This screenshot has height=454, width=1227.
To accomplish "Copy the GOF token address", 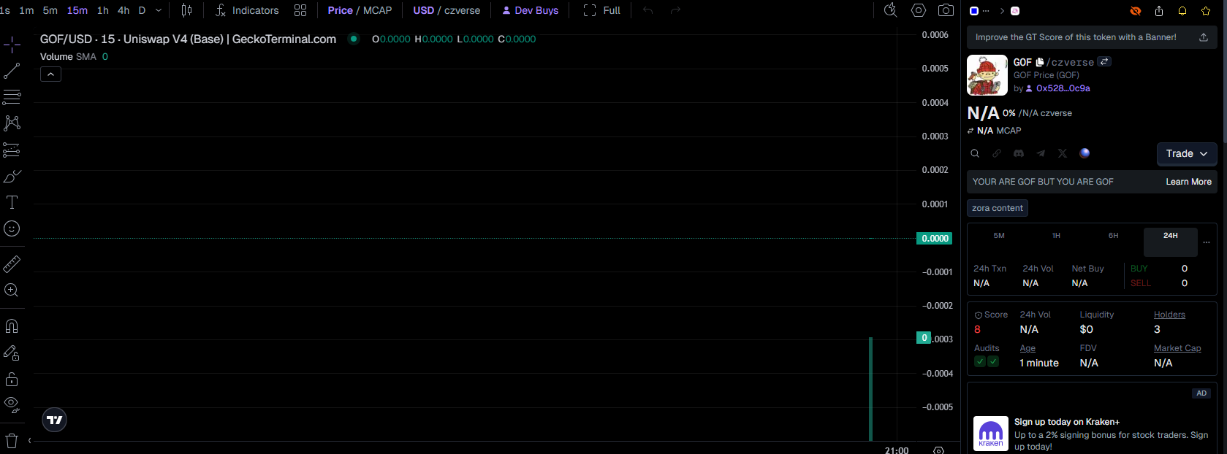I will 1040,62.
